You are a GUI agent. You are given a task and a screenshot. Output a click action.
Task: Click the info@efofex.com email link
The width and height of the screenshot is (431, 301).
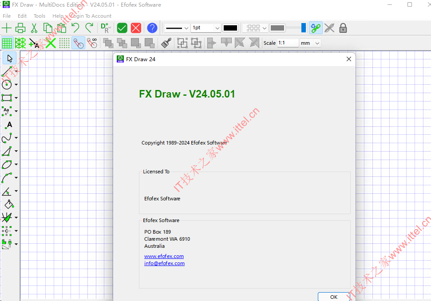(x=164, y=263)
